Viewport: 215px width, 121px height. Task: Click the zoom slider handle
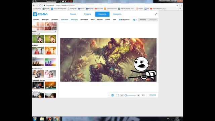[x=126, y=95]
